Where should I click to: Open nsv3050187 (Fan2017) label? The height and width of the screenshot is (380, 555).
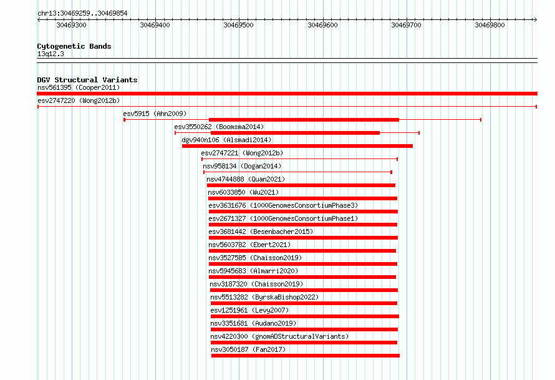(248, 349)
